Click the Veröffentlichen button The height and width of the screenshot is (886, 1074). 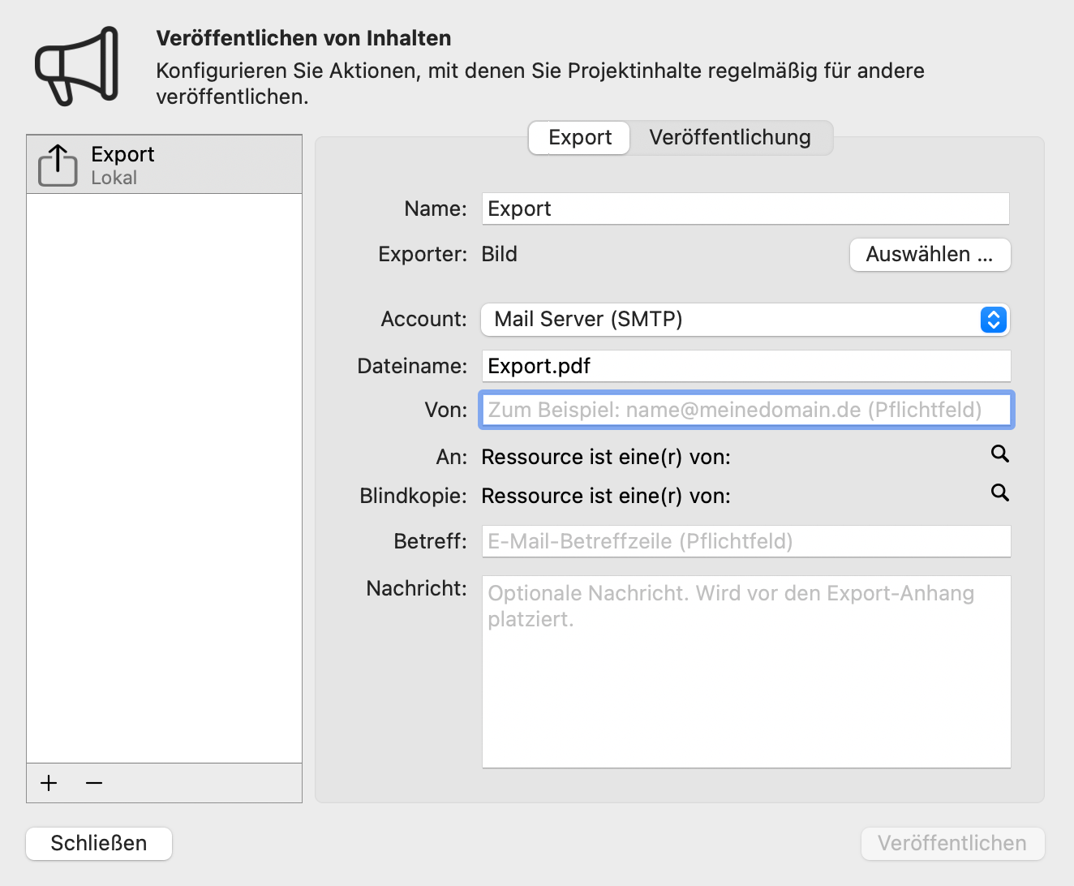pyautogui.click(x=952, y=844)
